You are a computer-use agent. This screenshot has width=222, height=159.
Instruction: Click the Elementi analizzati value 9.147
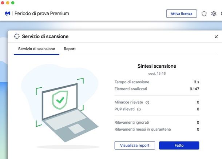click(194, 89)
